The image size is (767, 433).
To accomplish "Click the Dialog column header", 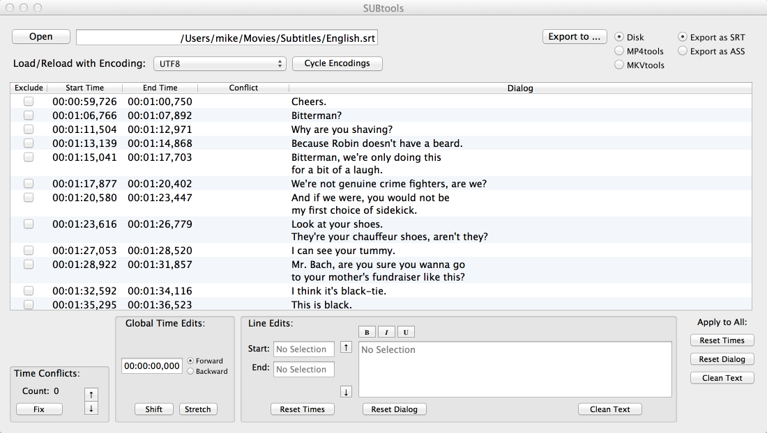I will [519, 88].
